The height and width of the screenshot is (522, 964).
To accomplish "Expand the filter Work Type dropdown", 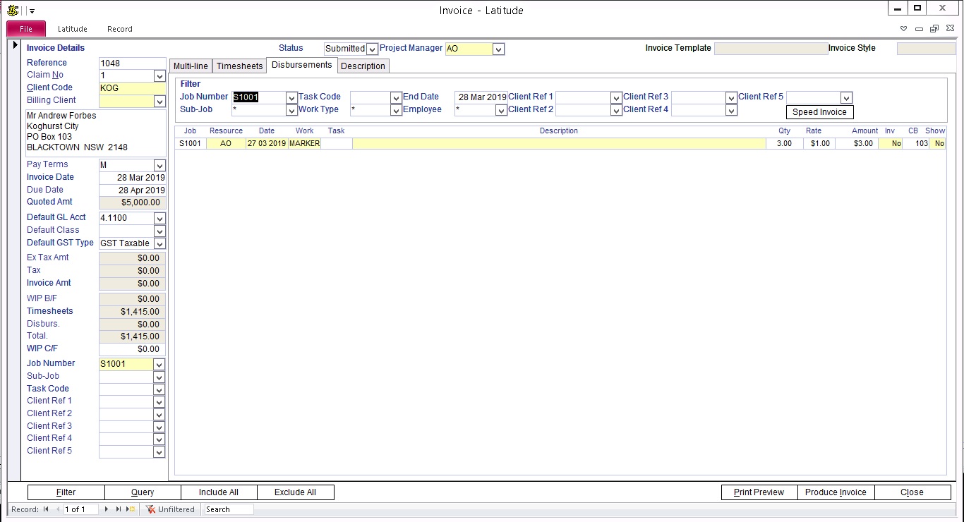I will 396,110.
